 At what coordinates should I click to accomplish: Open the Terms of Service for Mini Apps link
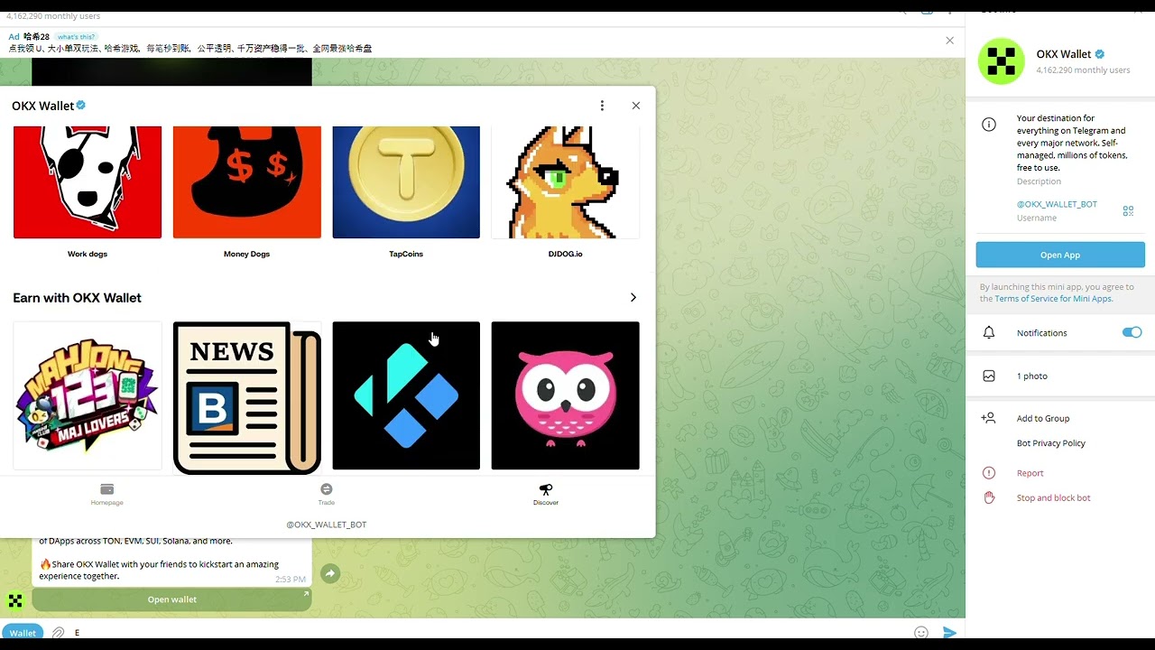tap(1053, 299)
